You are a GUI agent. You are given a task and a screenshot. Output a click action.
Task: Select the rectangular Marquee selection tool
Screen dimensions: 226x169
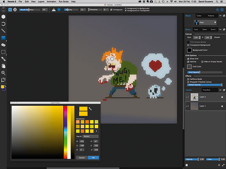pos(3,52)
